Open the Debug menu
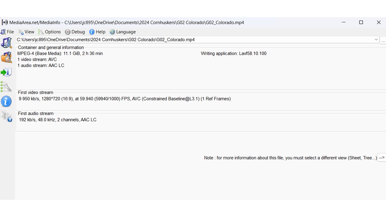 click(x=75, y=32)
